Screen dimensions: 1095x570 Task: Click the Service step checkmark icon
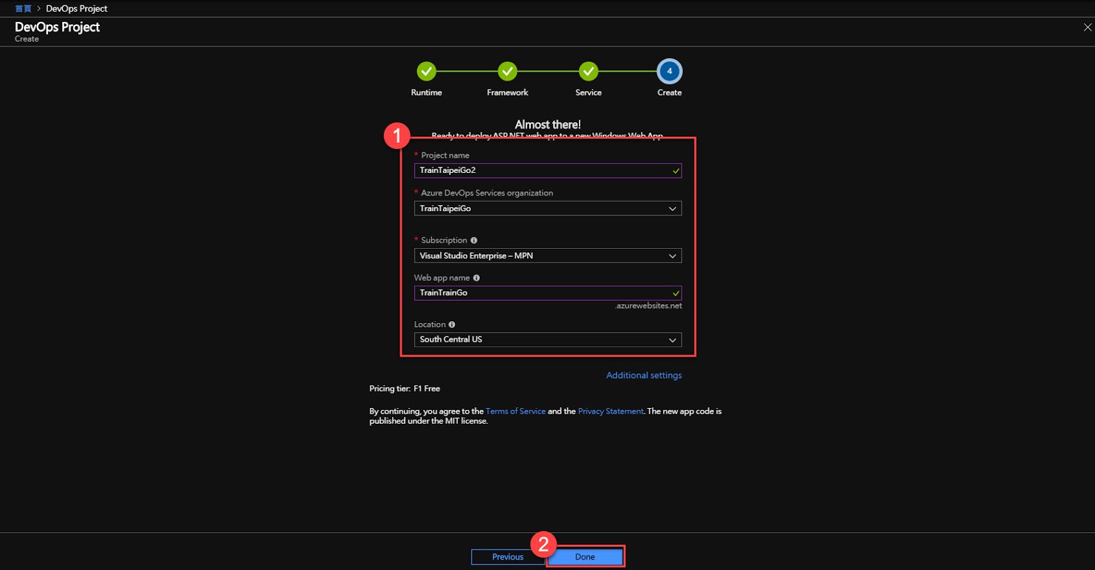[x=589, y=71]
